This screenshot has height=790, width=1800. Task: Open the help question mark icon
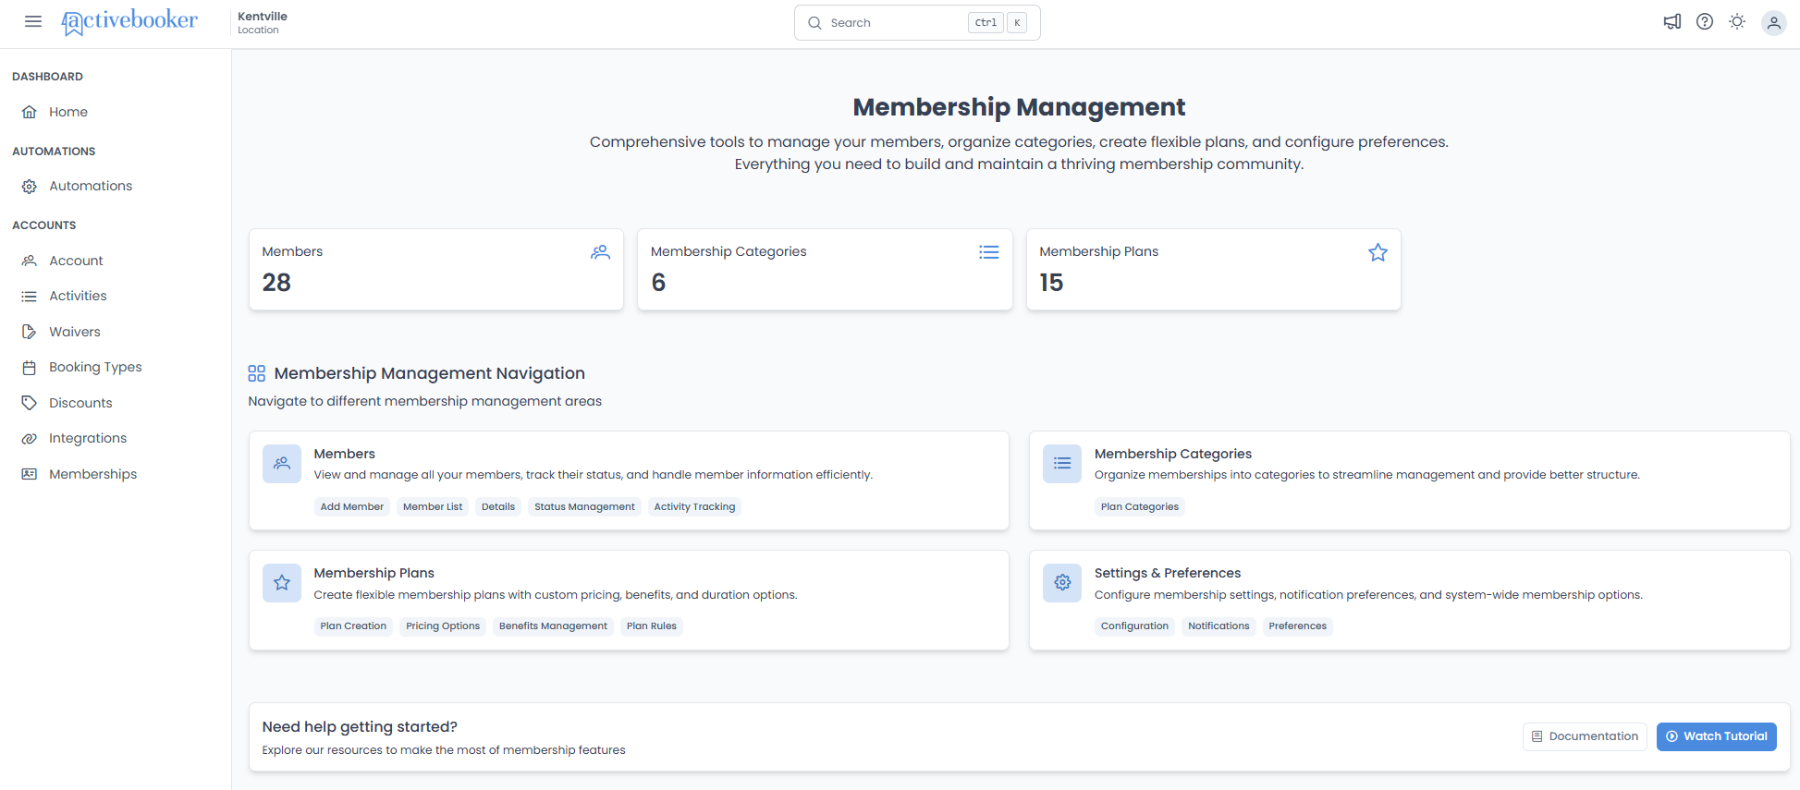[1705, 22]
